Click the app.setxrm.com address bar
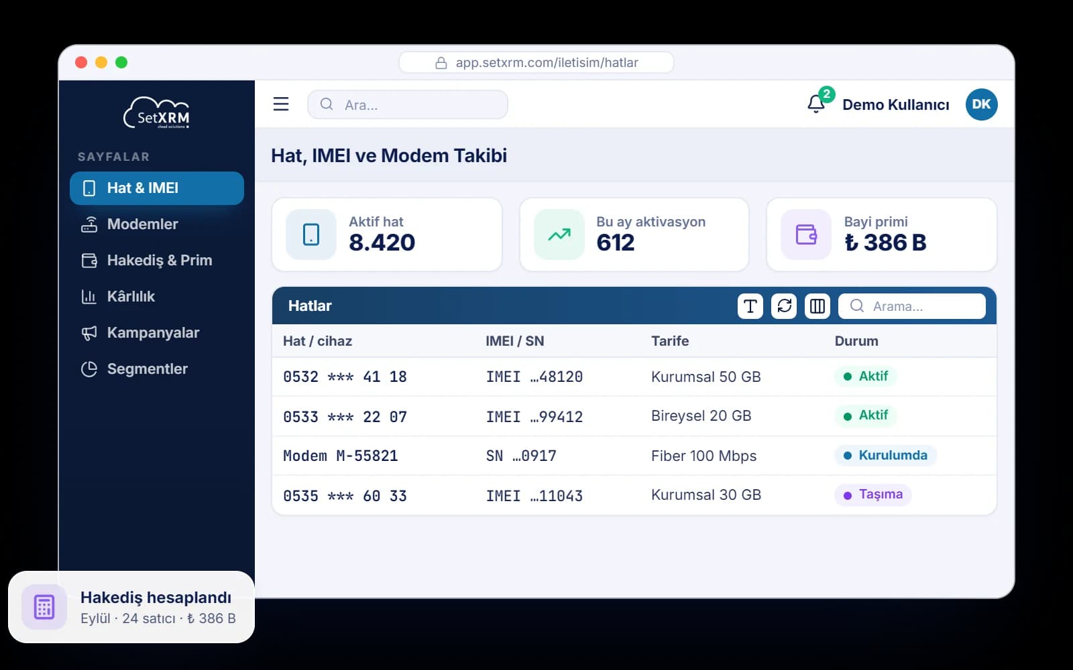 point(536,62)
